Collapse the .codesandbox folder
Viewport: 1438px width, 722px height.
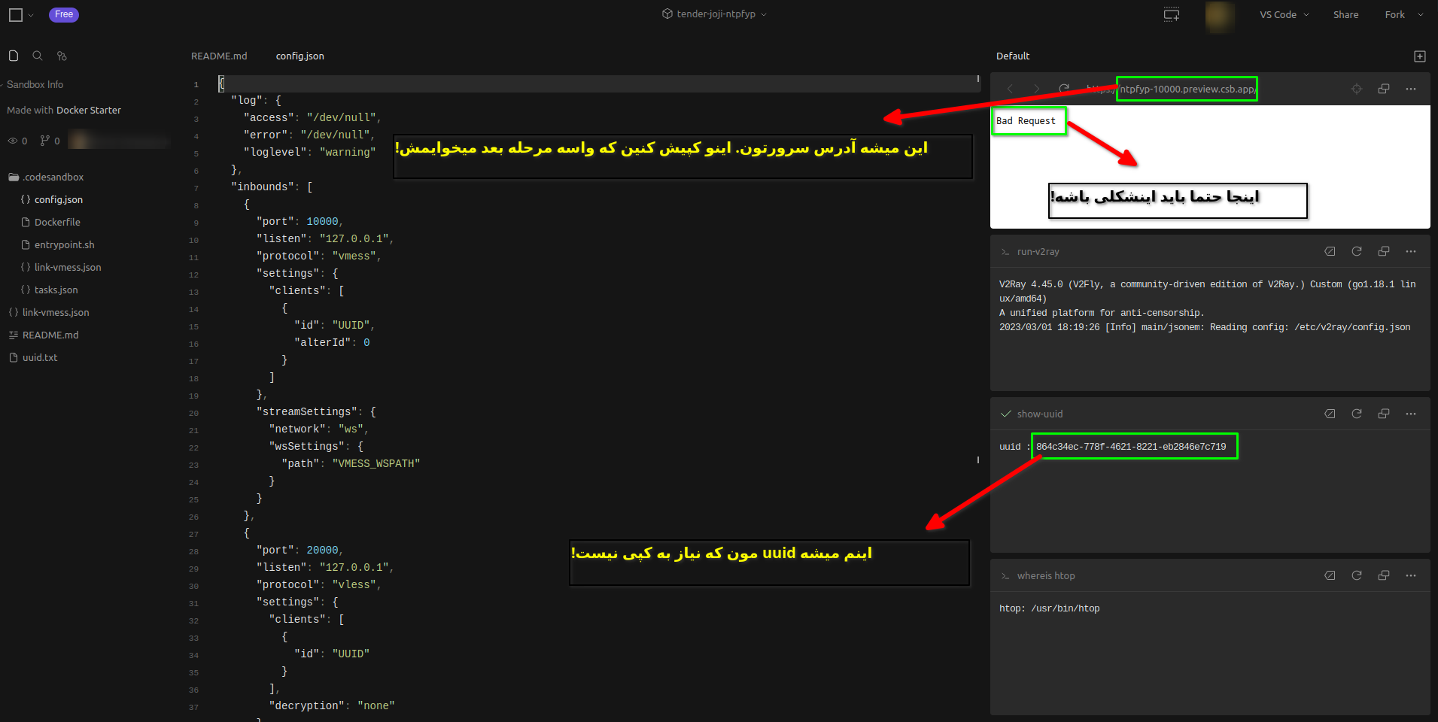click(46, 177)
